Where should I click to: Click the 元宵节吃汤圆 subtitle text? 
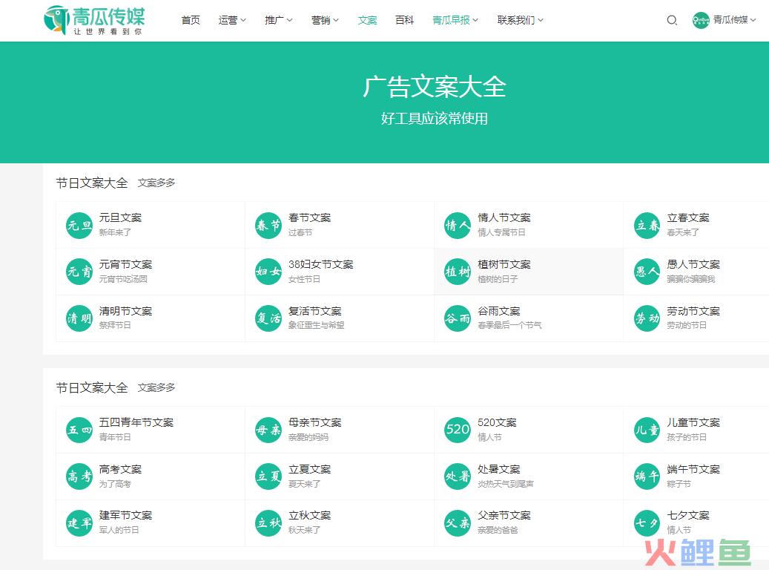pos(123,279)
